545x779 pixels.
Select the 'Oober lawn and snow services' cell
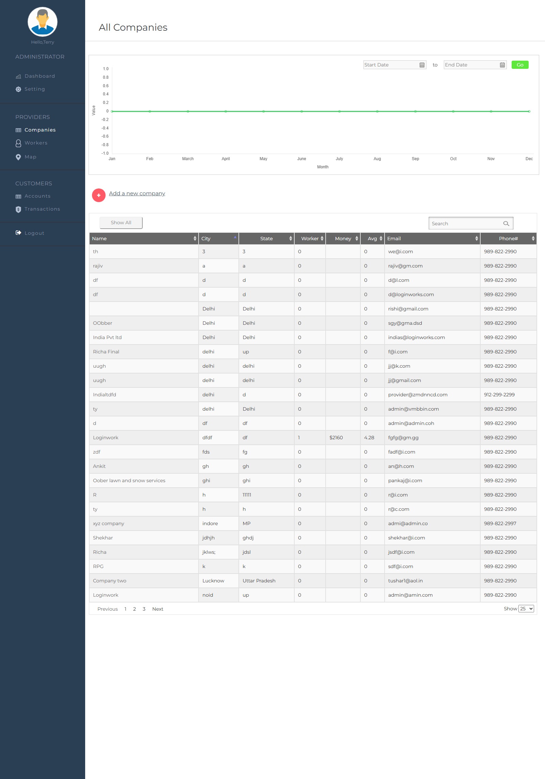point(144,480)
